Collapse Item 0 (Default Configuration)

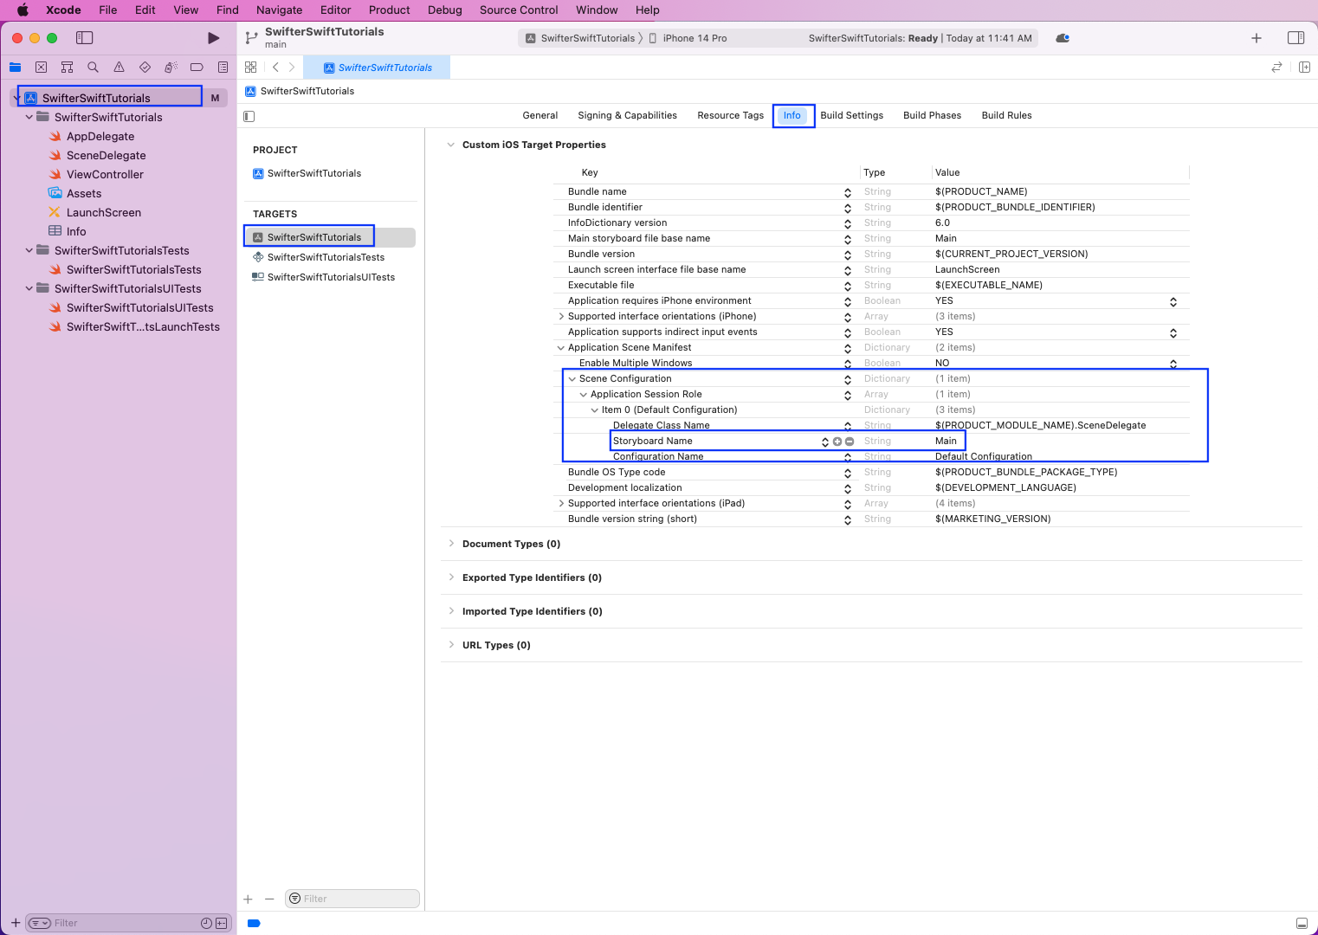point(595,410)
